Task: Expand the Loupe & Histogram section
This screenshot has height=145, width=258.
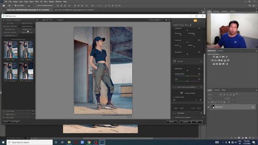Action: pyautogui.click(x=173, y=117)
